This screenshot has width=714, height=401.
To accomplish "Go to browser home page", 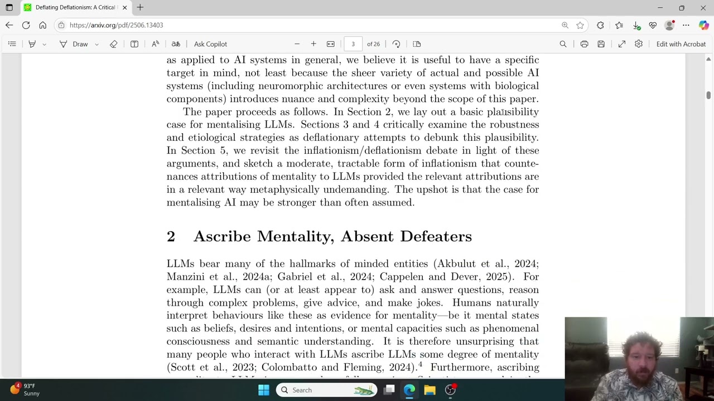I will (42, 25).
